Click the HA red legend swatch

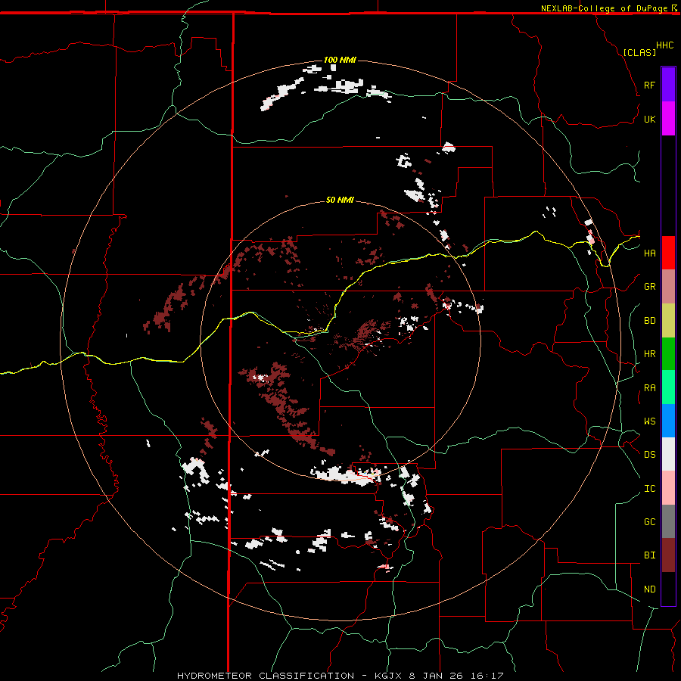click(668, 253)
